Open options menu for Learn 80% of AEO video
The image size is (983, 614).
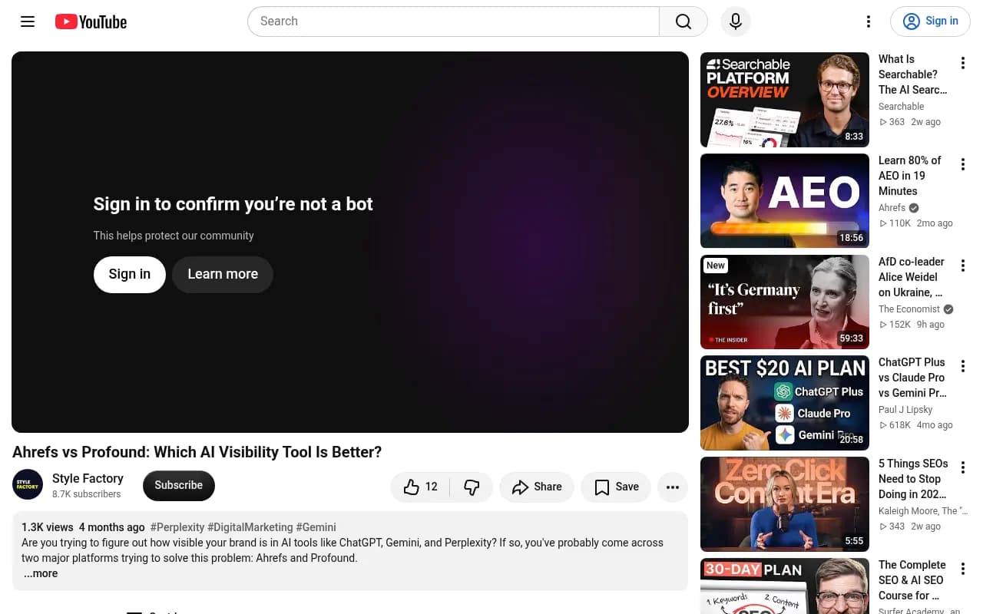(x=963, y=164)
